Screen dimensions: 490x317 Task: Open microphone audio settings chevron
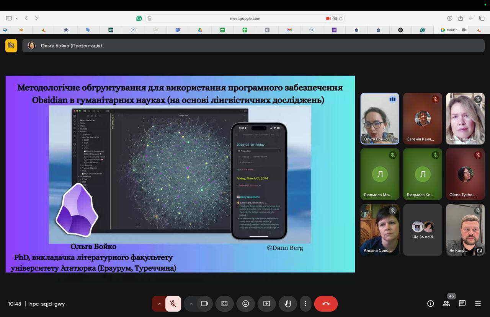tap(159, 304)
